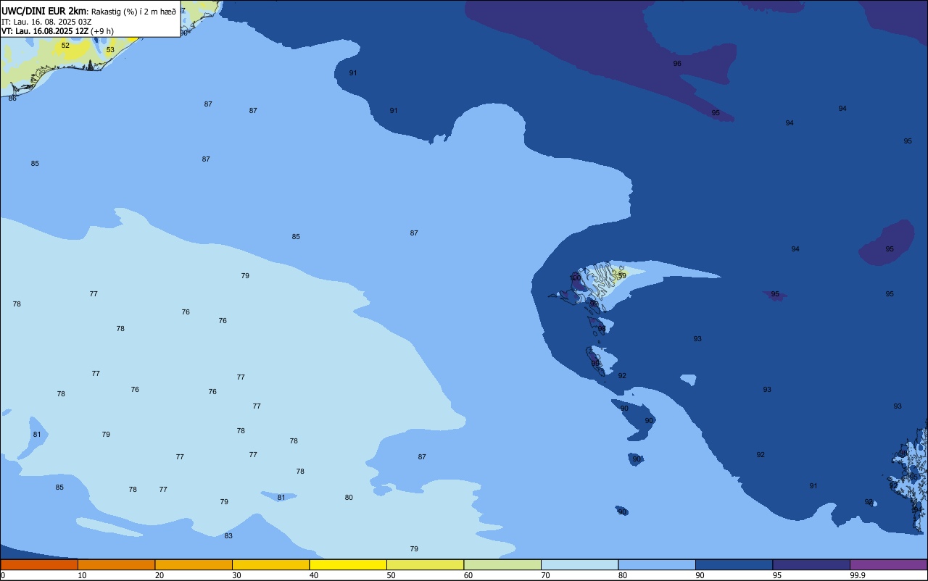This screenshot has width=928, height=581.
Task: Click the map title 'UWC/DINI EUR 2km'
Action: pyautogui.click(x=43, y=11)
